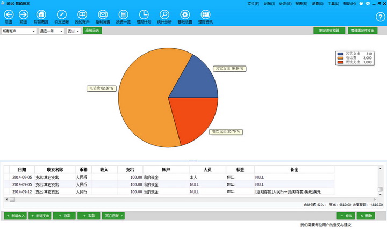Screen dimensions: 387x229
Task: Sort by the 日期 column header
Action: click(22, 169)
